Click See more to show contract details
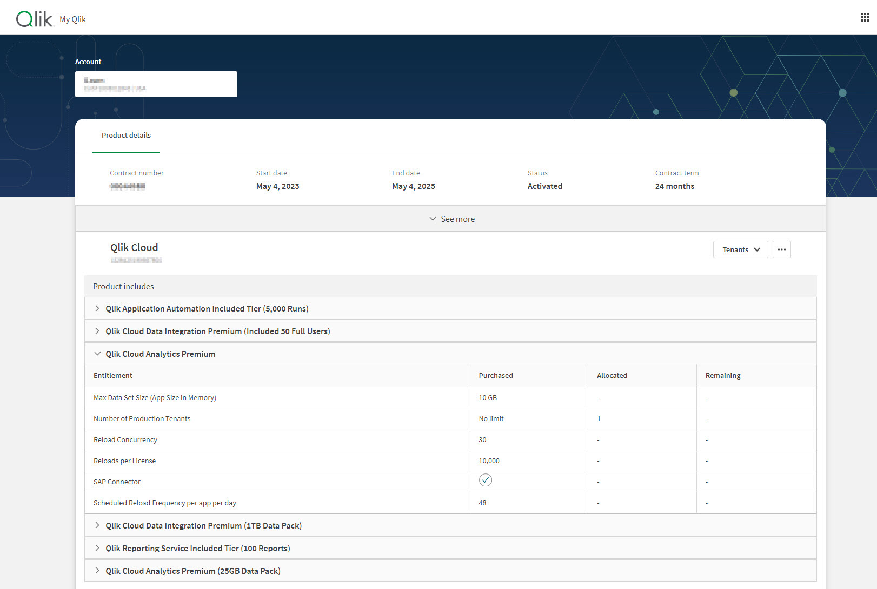Image resolution: width=877 pixels, height=589 pixels. pyautogui.click(x=457, y=219)
